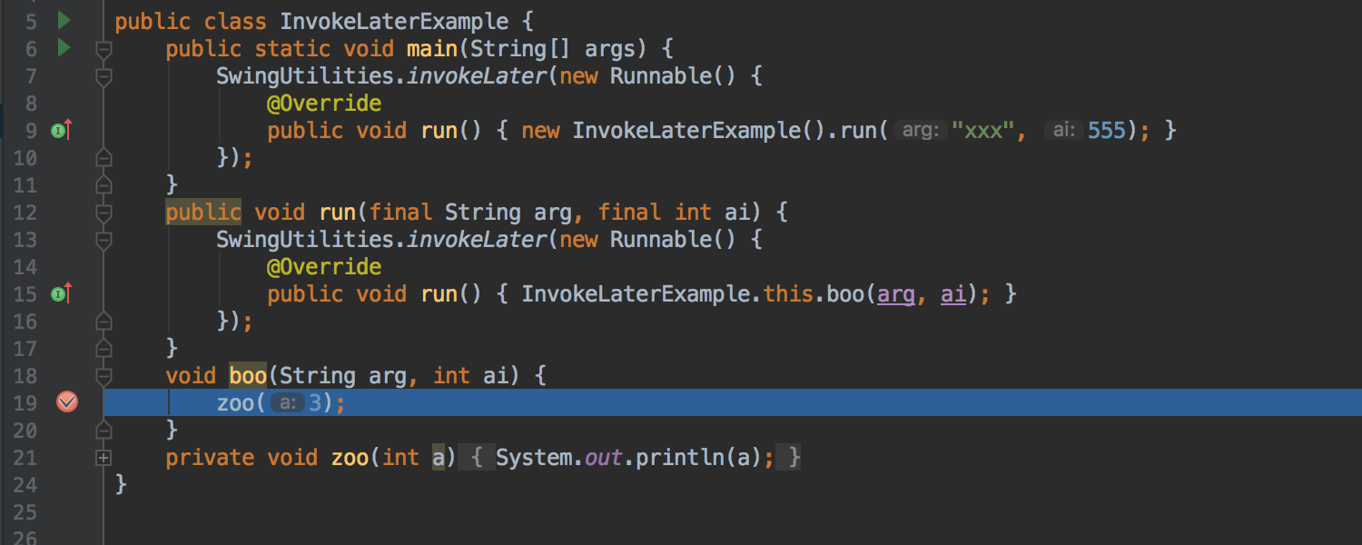Image resolution: width=1362 pixels, height=545 pixels.
Task: Click the fold end marker on line 10
Action: [104, 157]
